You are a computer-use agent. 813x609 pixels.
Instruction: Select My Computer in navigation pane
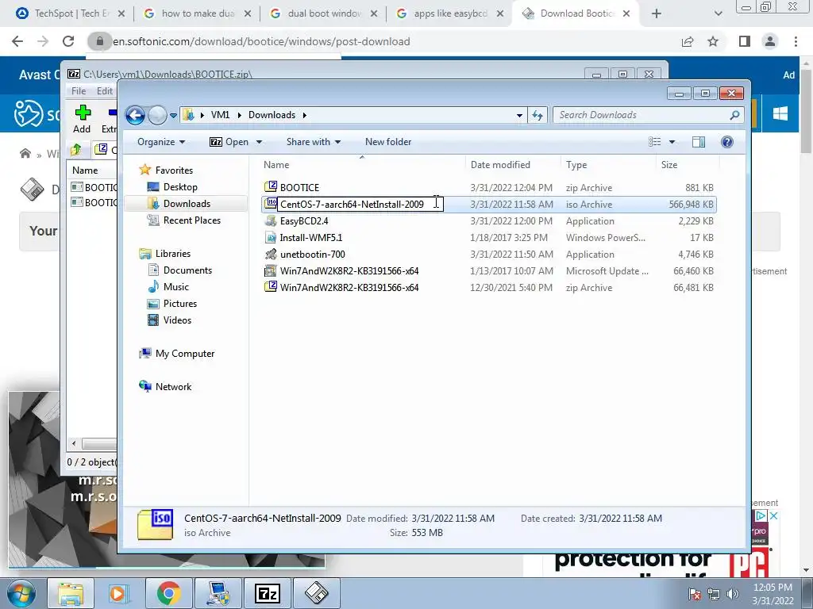coord(184,353)
